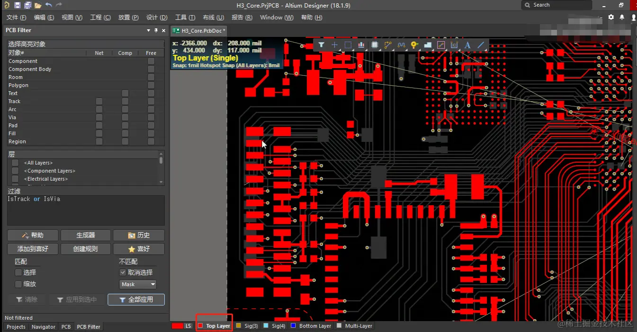Choose the place component chip icon
The image size is (637, 332).
coord(375,45)
